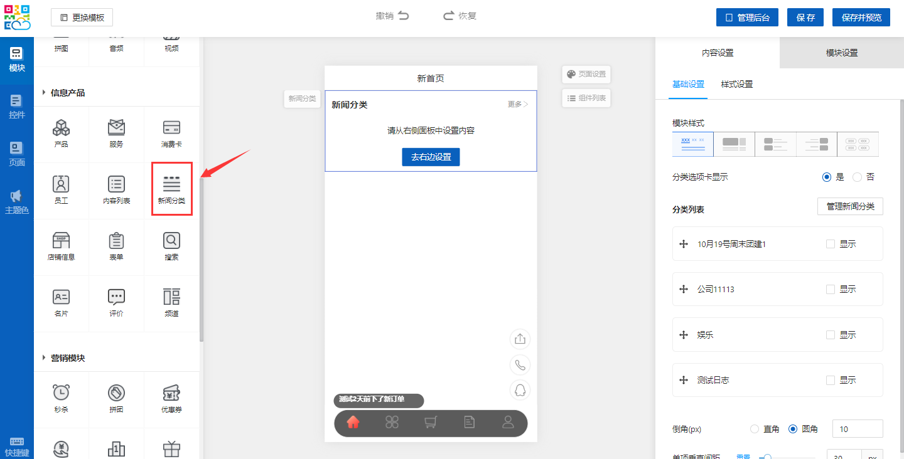Choose the 店铺信息 shop module icon
Screen dimensions: 904x459
pyautogui.click(x=61, y=246)
